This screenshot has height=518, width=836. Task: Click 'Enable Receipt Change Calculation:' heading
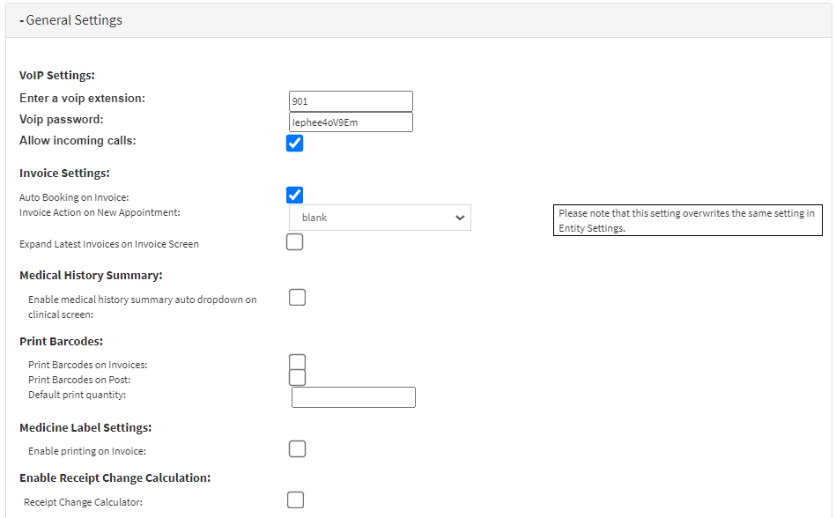115,477
